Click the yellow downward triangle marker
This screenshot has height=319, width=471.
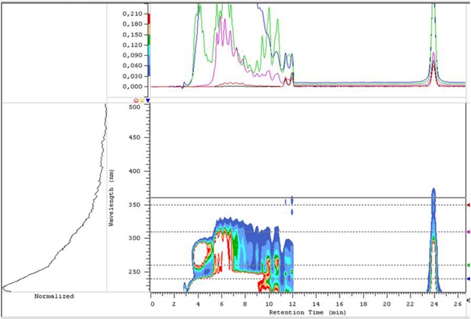[x=142, y=100]
